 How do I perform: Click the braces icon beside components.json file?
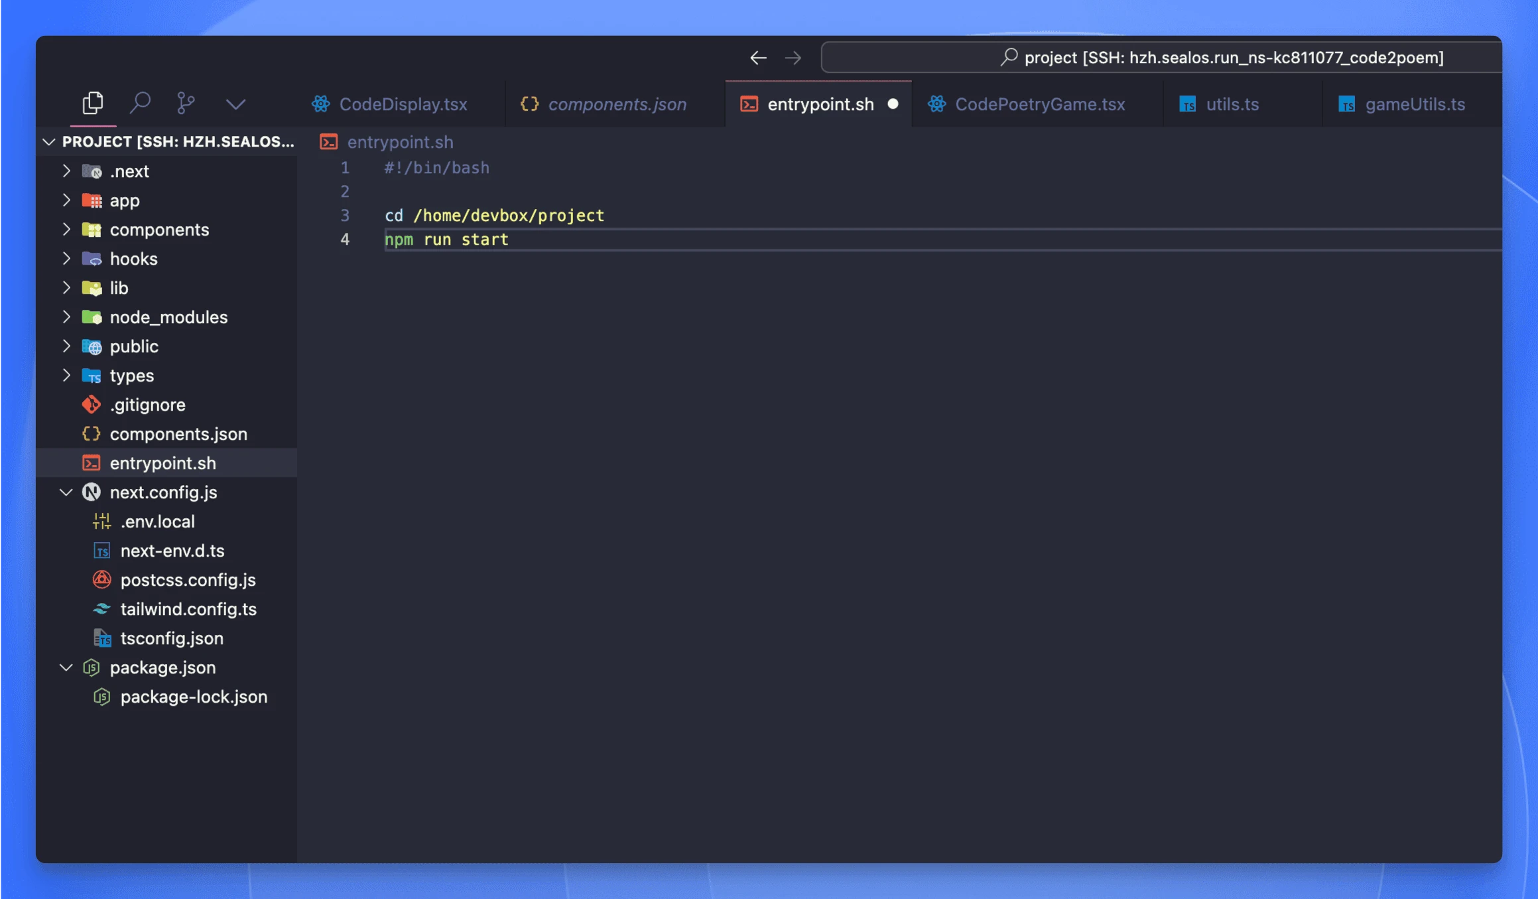91,434
